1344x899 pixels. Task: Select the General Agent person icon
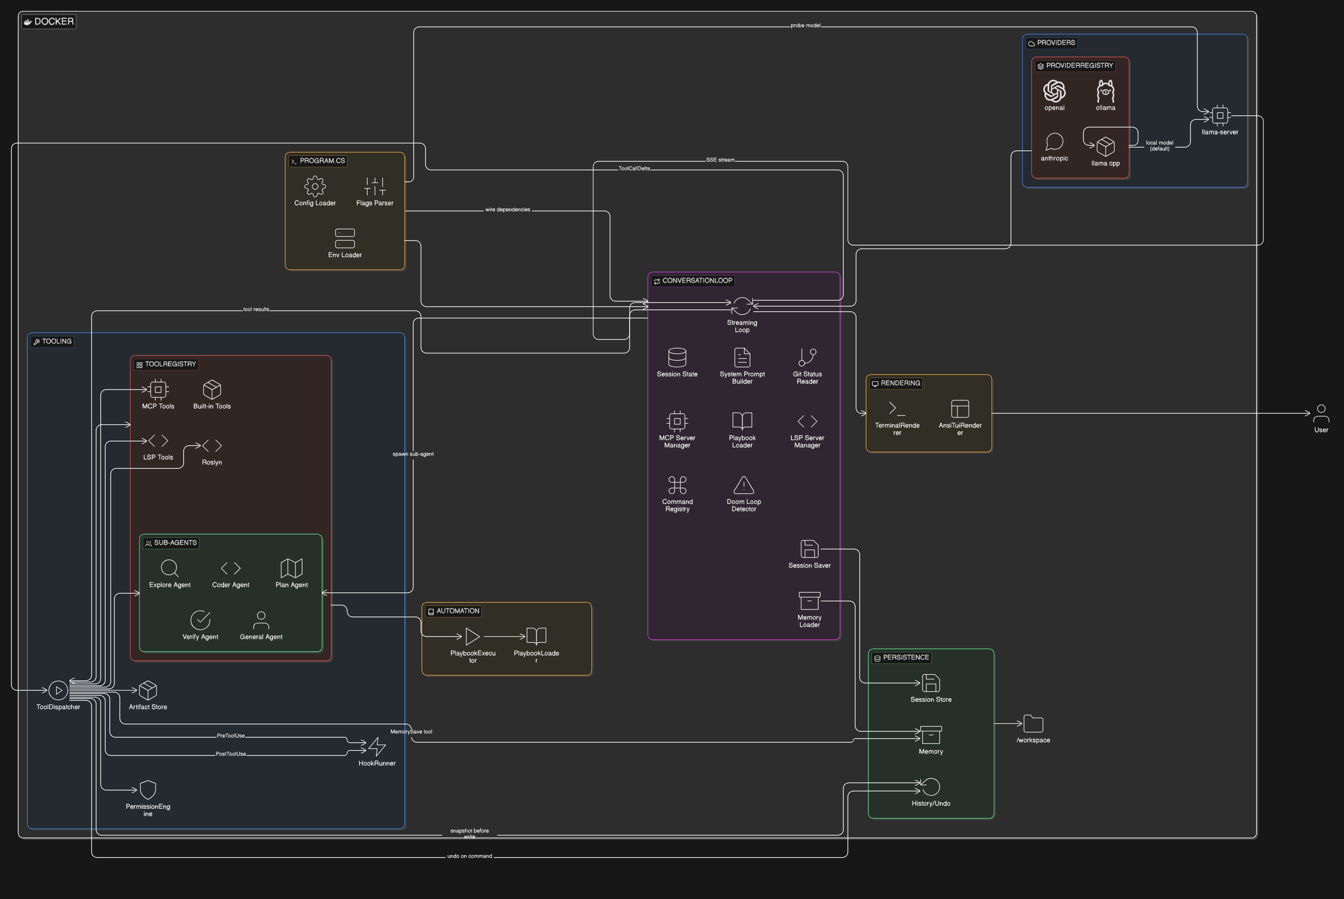pos(261,620)
